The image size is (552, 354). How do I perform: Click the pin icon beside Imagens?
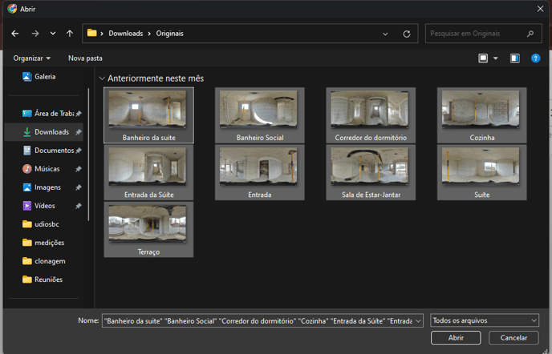point(78,187)
